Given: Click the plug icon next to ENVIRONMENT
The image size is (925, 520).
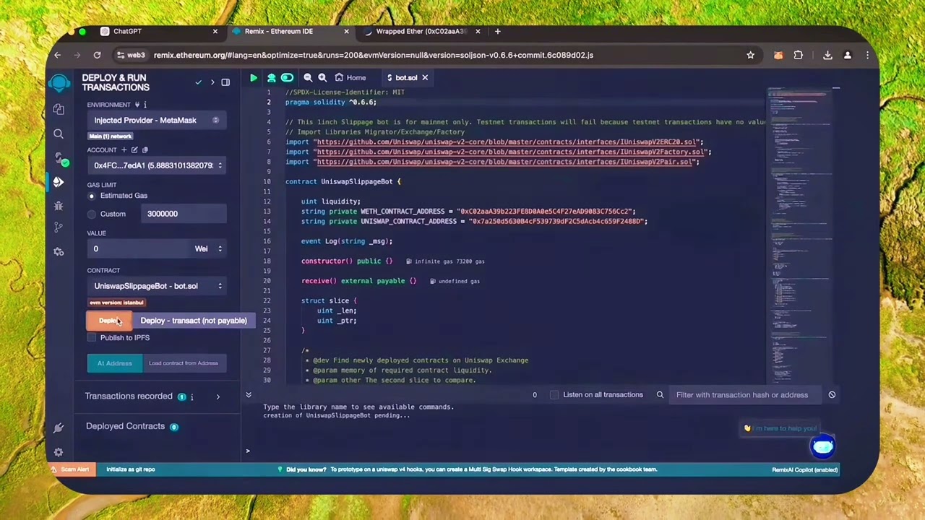Looking at the screenshot, I should click(x=136, y=105).
